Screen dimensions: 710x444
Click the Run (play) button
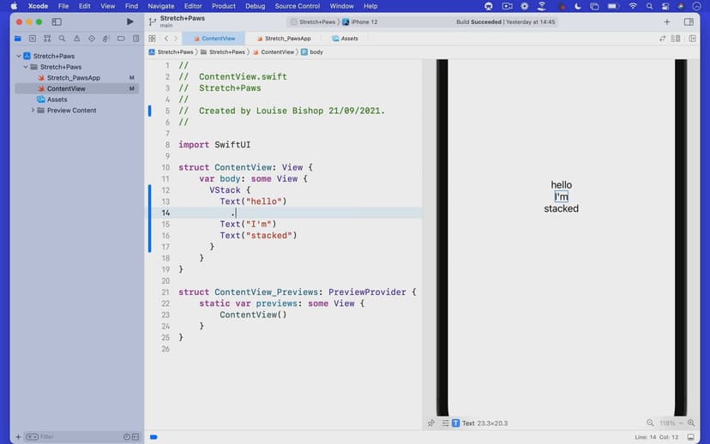(x=129, y=21)
